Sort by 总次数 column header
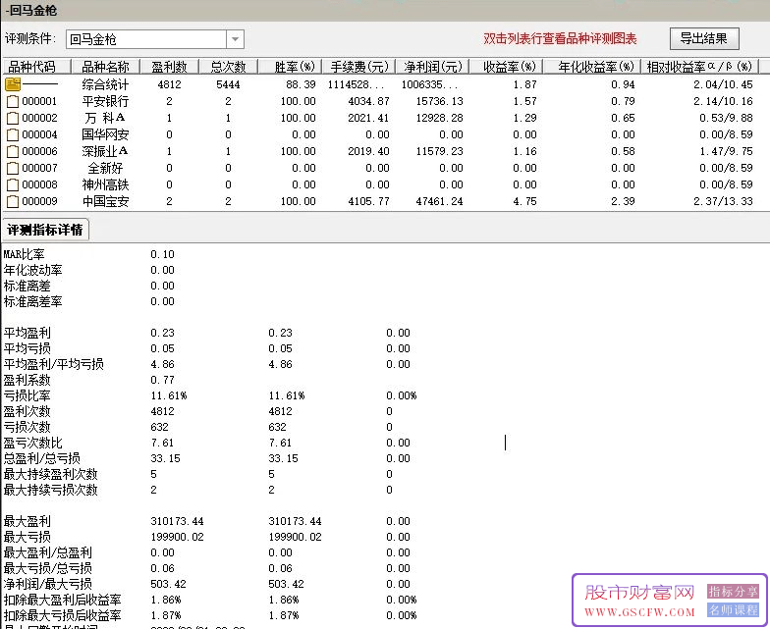Viewport: 770px width, 629px height. pos(228,67)
